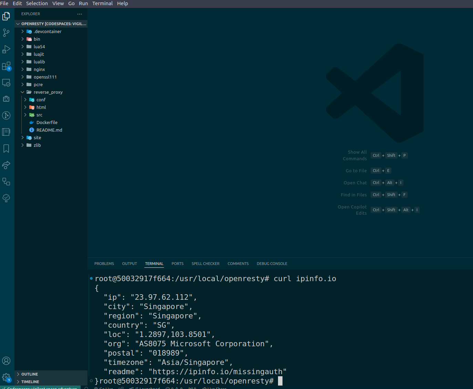473x389 pixels.
Task: Click the blue command marker beside curl
Action: 91,278
